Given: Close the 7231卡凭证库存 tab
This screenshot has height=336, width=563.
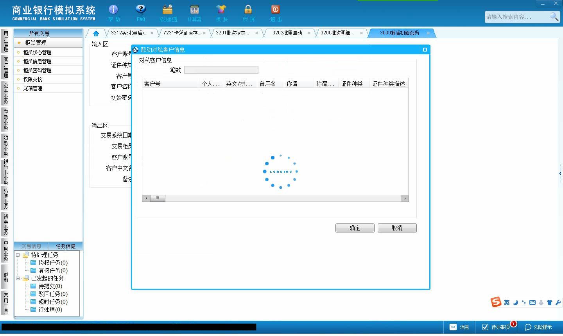Looking at the screenshot, I should coord(204,33).
